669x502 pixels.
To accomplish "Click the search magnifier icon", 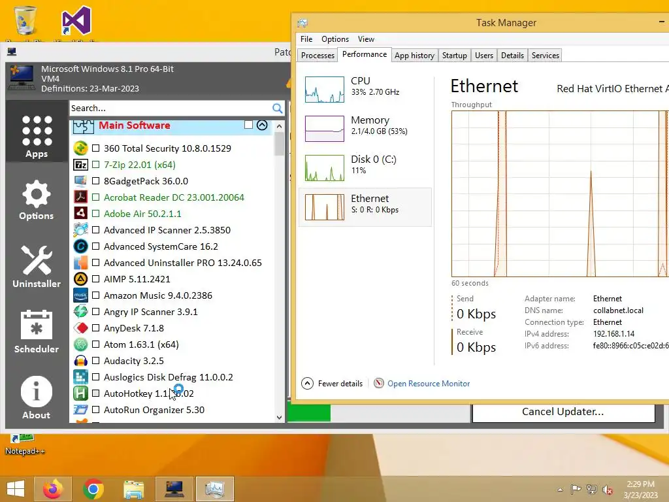I will point(277,109).
